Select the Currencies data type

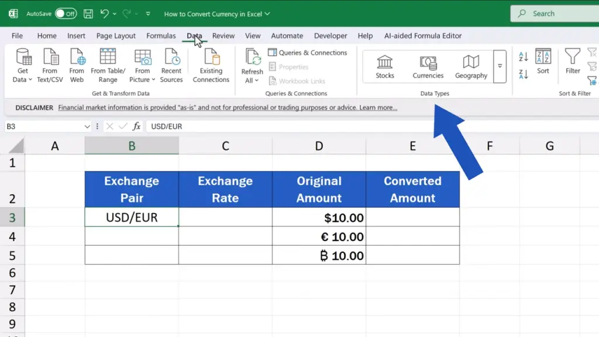point(428,66)
